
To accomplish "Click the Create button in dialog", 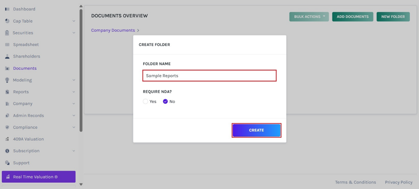I will coord(256,130).
